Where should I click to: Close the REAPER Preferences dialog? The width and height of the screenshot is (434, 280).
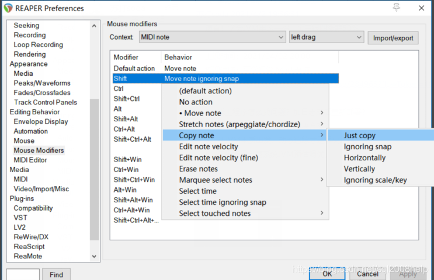[421, 8]
